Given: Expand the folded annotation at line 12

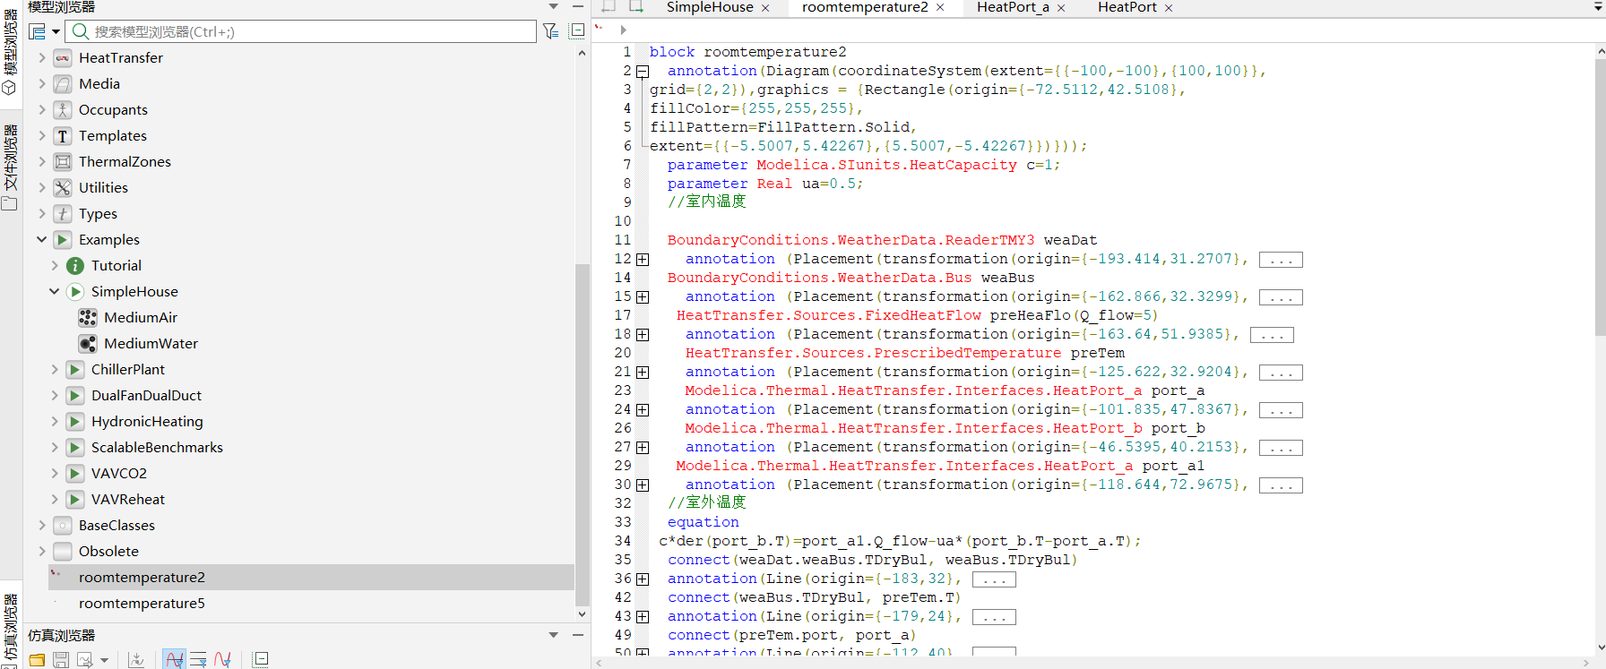Looking at the screenshot, I should 643,260.
